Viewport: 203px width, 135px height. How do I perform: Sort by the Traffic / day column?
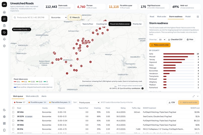136,108
